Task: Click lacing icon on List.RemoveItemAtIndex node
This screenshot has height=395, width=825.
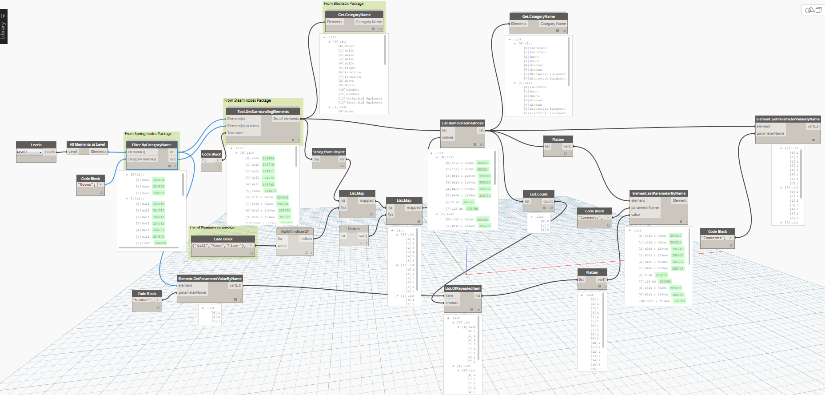Action: tap(482, 144)
